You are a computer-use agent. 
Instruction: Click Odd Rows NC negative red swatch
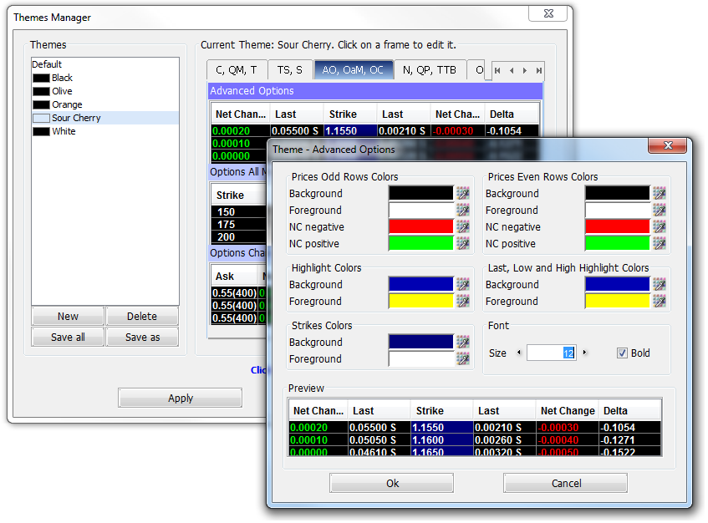coord(420,226)
